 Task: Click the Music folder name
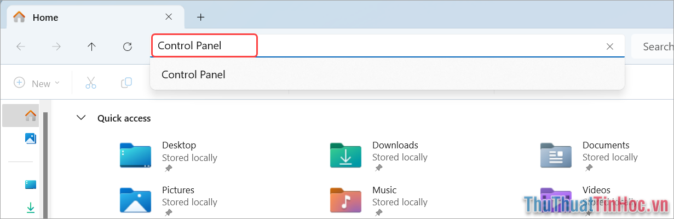384,190
